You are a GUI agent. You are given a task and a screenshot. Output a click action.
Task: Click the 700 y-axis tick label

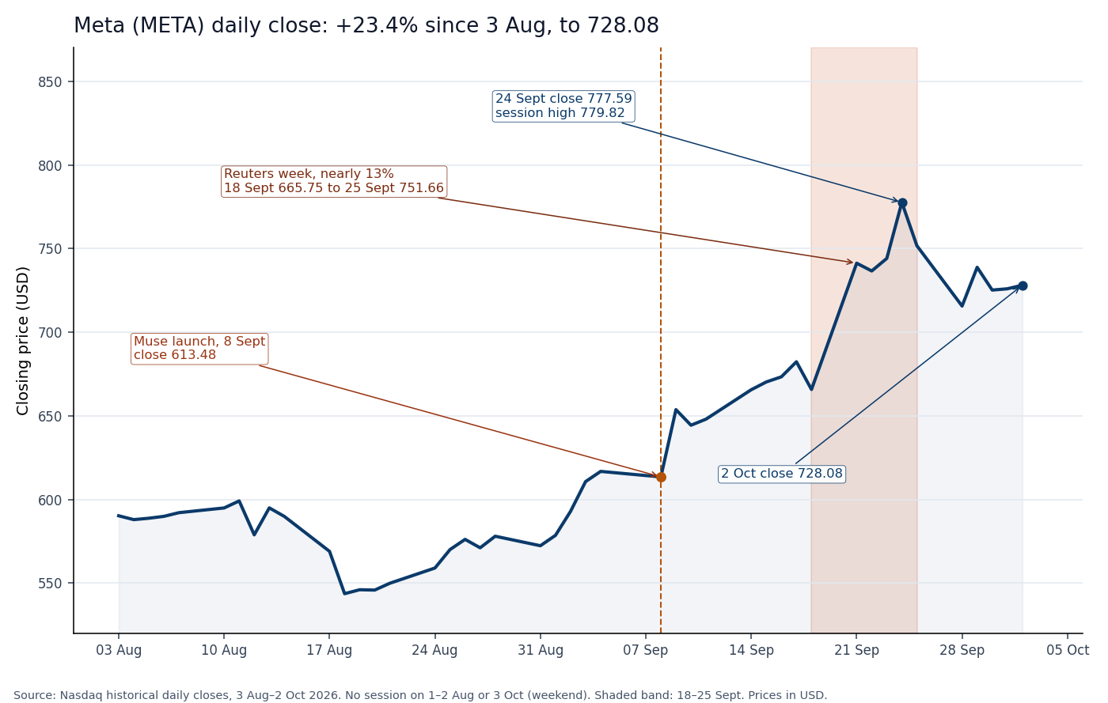(50, 333)
